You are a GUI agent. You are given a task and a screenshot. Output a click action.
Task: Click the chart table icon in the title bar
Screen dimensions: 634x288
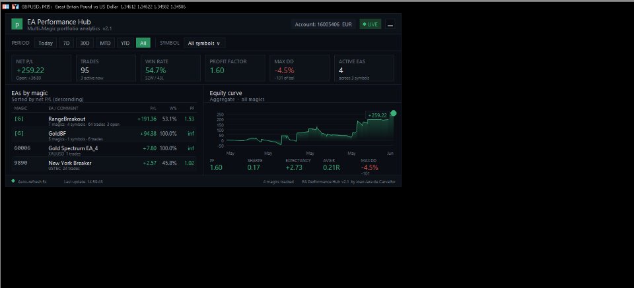pos(6,7)
